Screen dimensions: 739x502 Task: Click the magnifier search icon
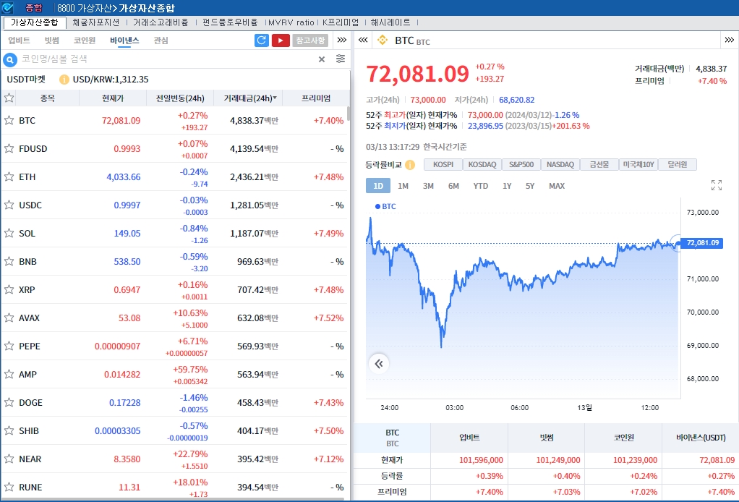click(x=10, y=59)
